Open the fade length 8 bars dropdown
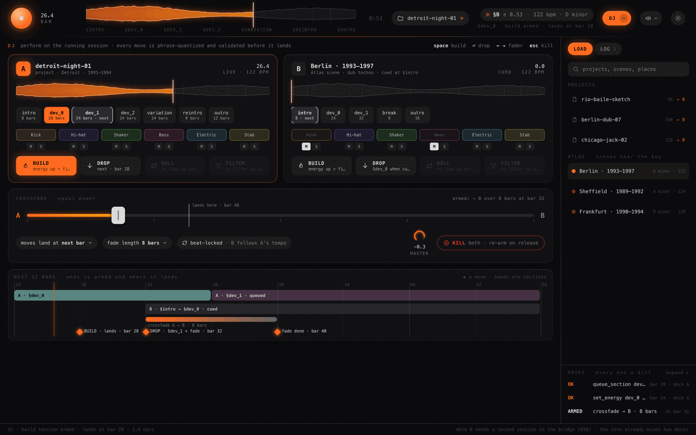 point(137,243)
